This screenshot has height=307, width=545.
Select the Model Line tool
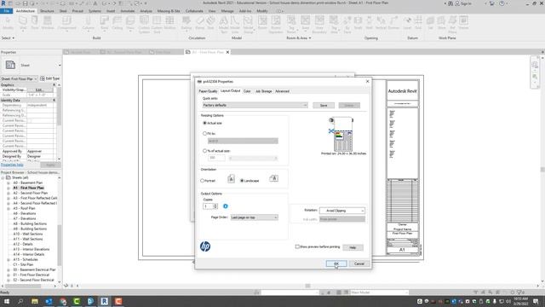point(235,24)
